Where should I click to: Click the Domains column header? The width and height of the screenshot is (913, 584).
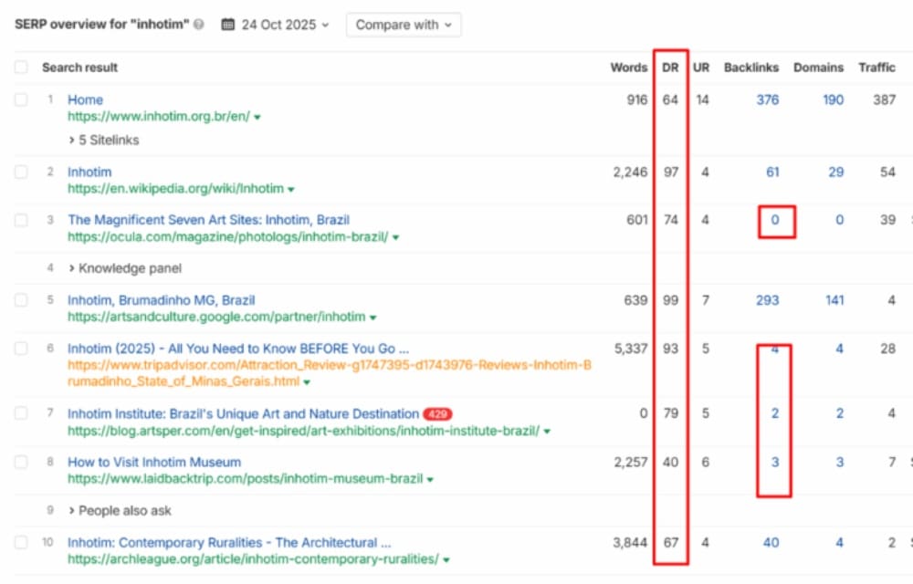[x=818, y=68]
